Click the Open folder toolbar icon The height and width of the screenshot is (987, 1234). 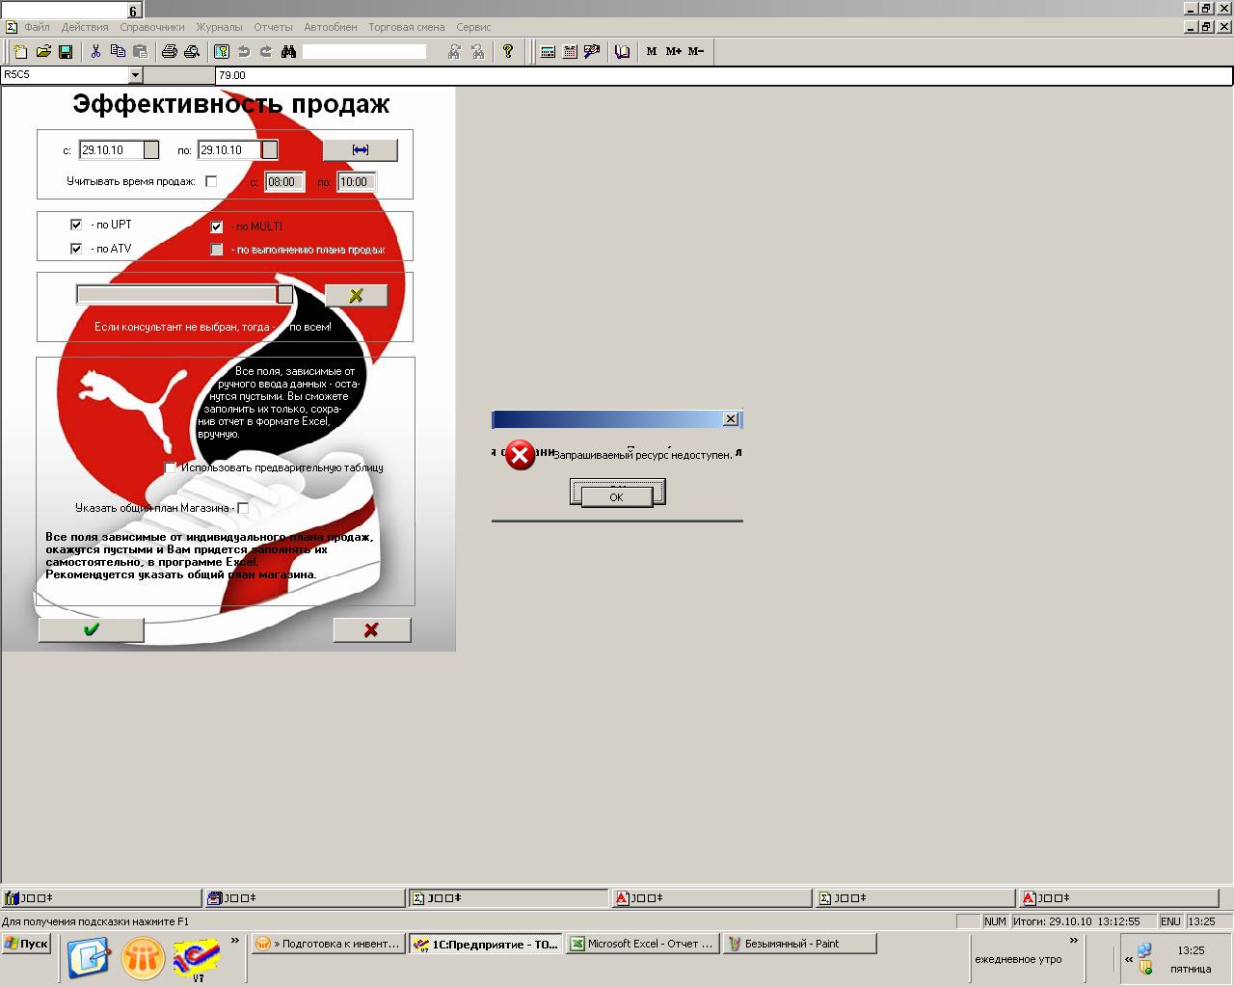(x=43, y=52)
